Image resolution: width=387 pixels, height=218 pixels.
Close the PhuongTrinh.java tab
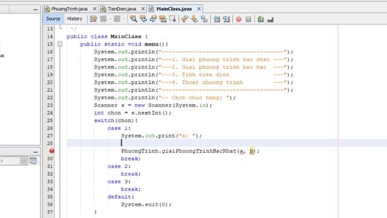pyautogui.click(x=94, y=8)
